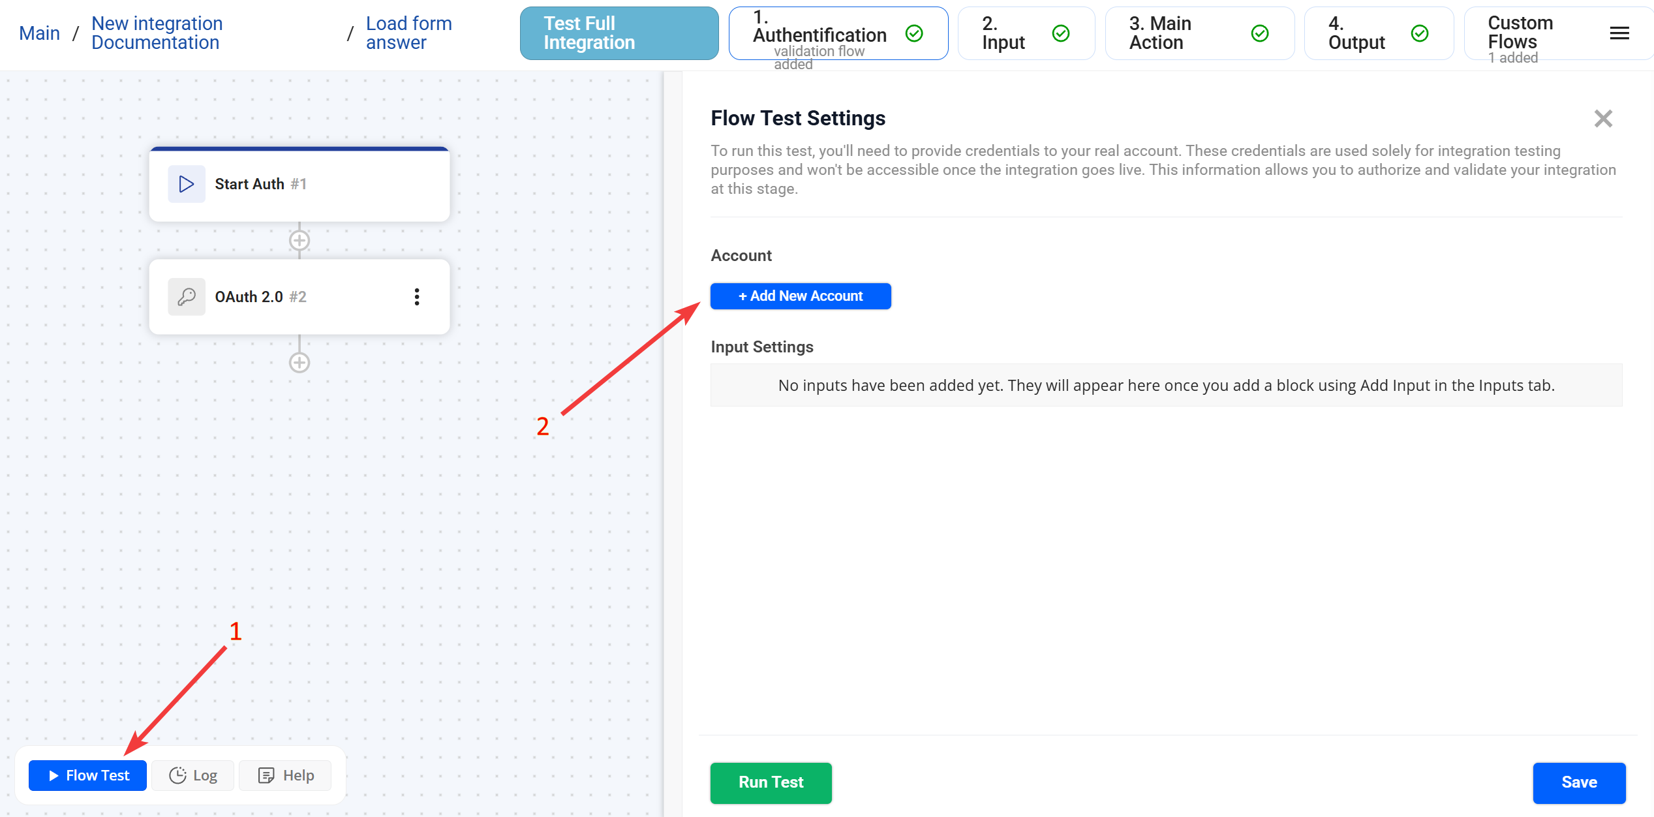Screen dimensions: 1654x817
Task: Close the Flow Test Settings panel
Action: pos(1603,119)
